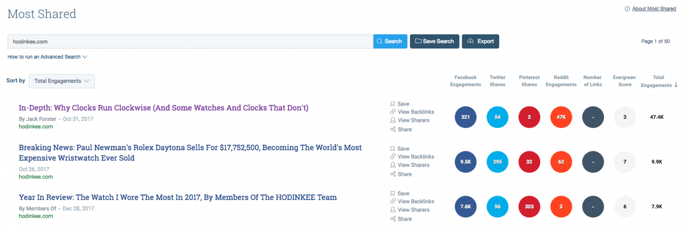Click the folder icon in Save Search
The width and height of the screenshot is (687, 228).
tap(418, 41)
